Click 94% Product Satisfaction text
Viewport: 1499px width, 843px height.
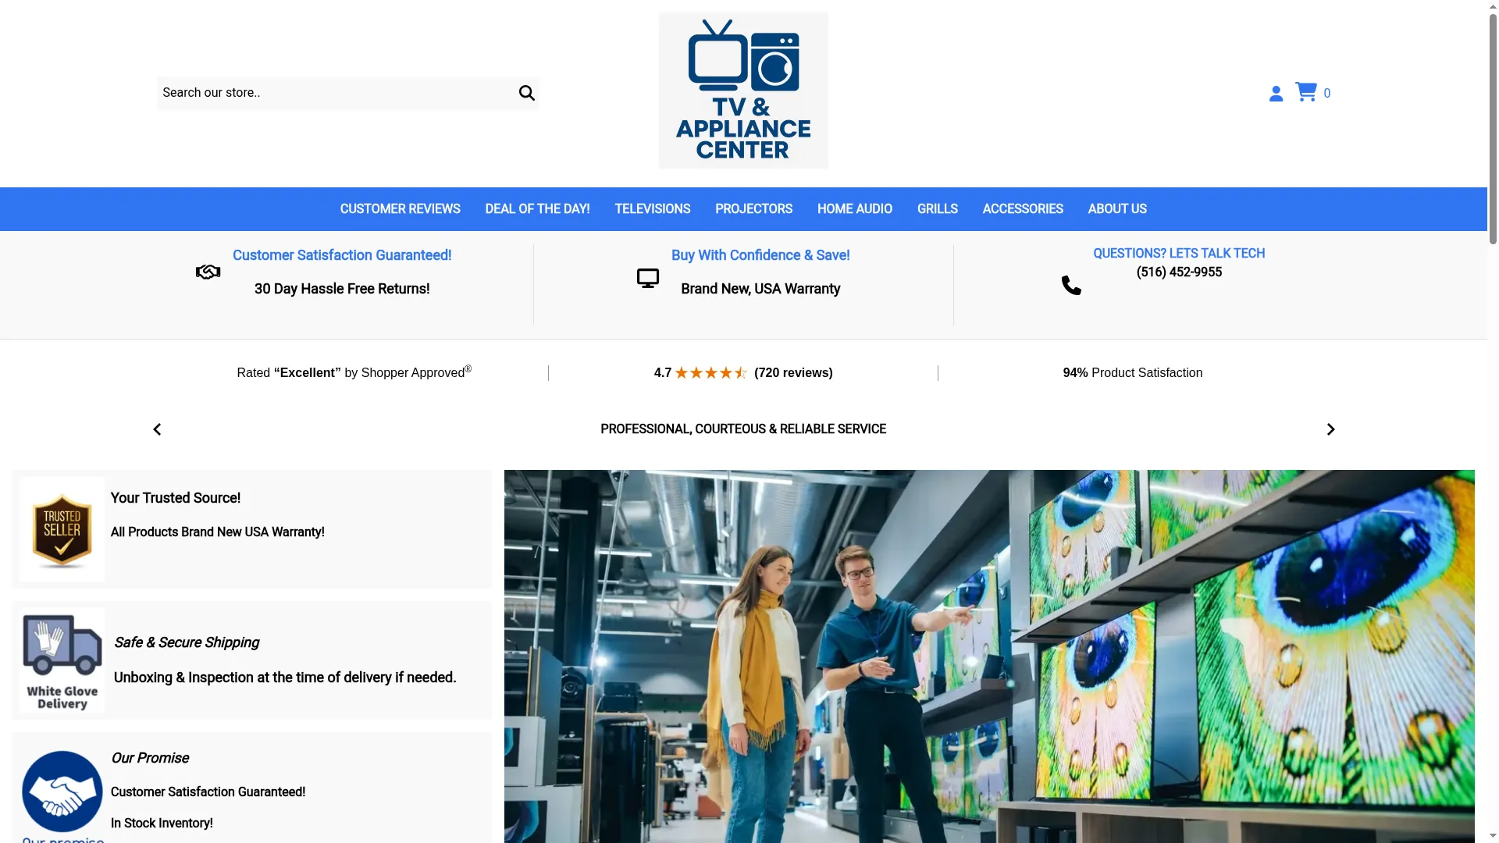click(1132, 373)
